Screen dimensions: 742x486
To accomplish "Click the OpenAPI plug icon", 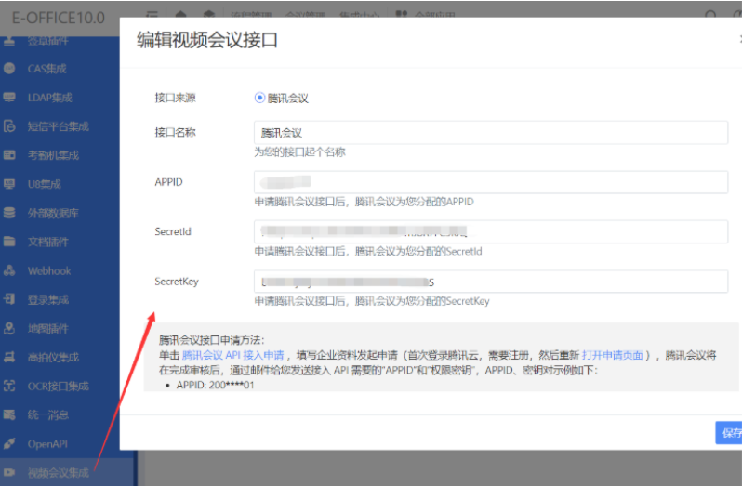I will point(9,443).
